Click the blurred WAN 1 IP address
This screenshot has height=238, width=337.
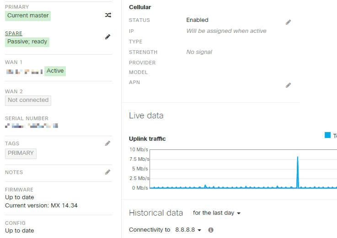pyautogui.click(x=24, y=71)
